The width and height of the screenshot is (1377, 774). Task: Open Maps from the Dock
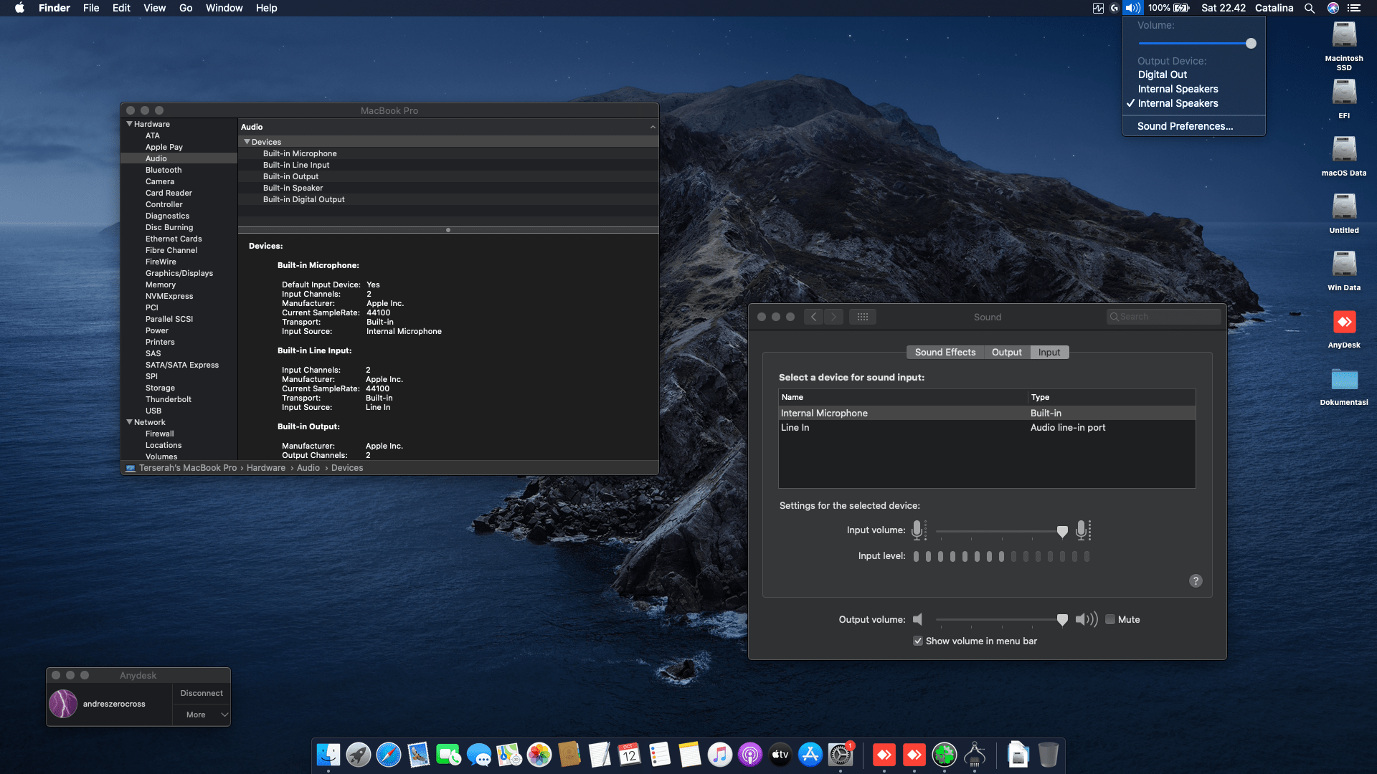pyautogui.click(x=509, y=755)
